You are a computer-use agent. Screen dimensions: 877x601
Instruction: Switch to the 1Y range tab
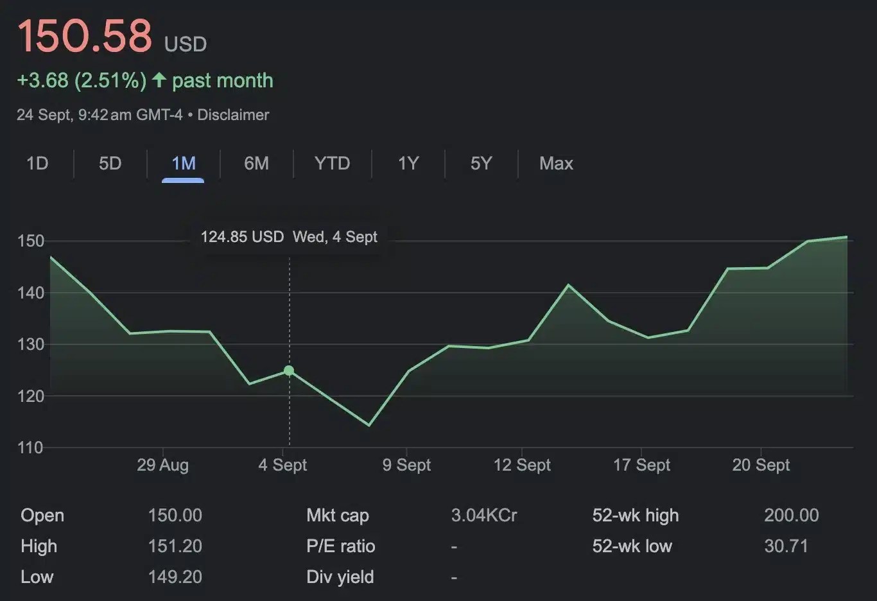tap(408, 164)
